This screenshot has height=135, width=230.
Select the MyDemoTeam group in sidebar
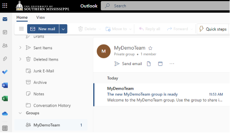click(50, 125)
